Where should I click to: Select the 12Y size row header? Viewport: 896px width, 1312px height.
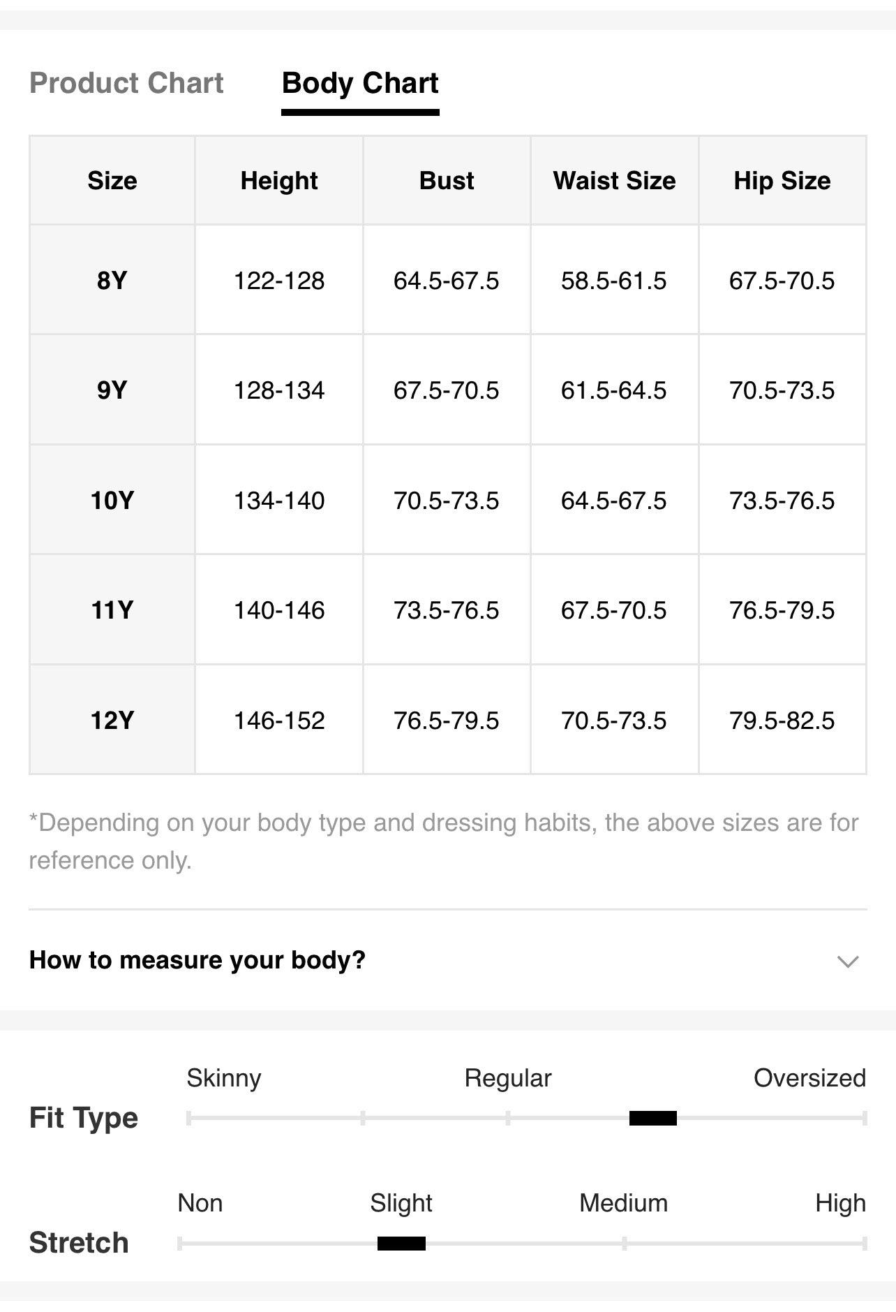[112, 720]
